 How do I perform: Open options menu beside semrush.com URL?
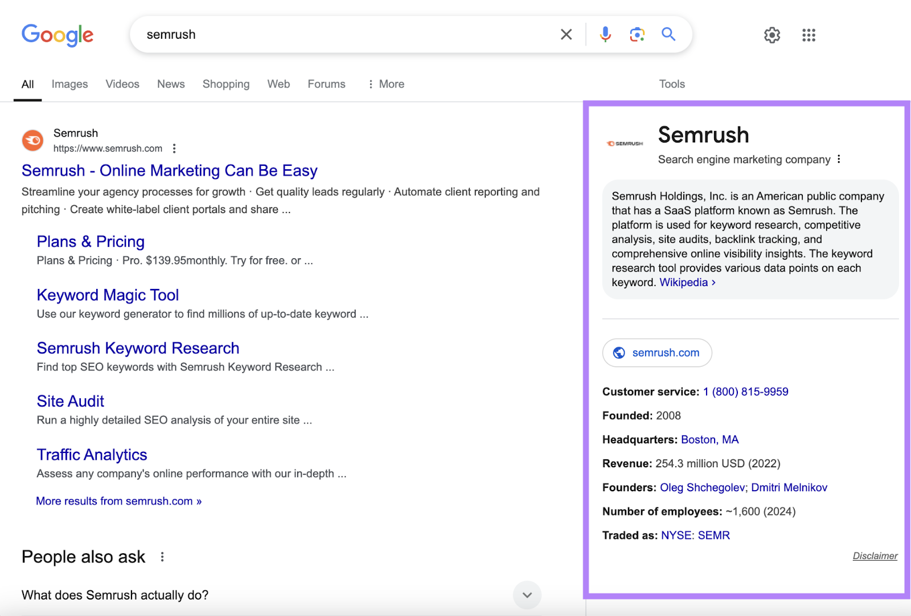click(174, 149)
